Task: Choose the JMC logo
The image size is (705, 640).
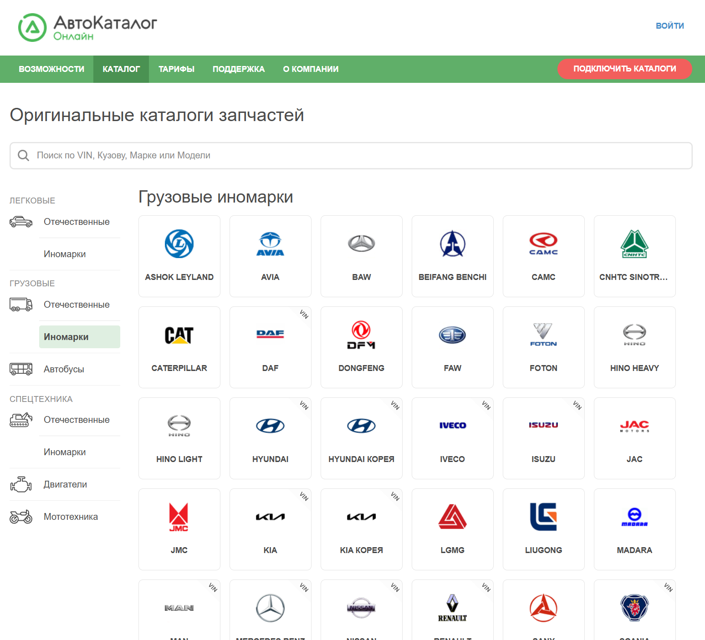Action: click(x=179, y=517)
